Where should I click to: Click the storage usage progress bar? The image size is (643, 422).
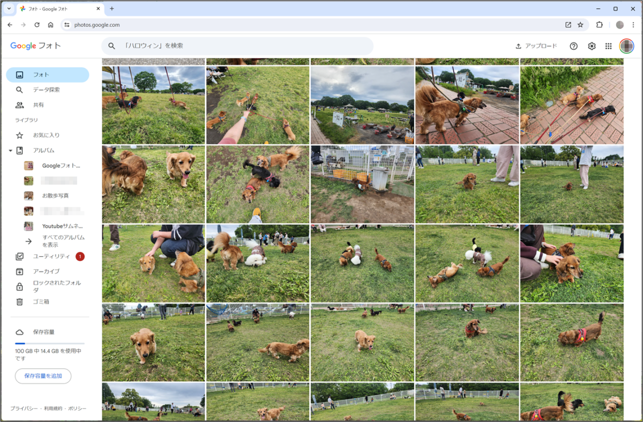50,343
